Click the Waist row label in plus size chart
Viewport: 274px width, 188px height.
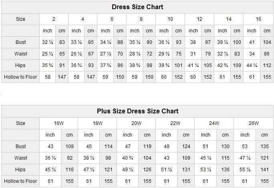click(20, 158)
